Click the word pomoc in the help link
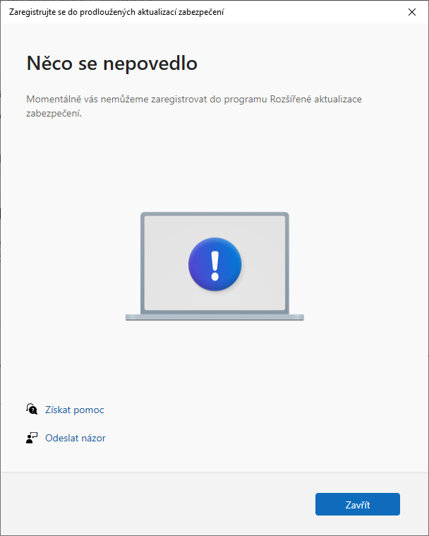Image resolution: width=429 pixels, height=536 pixels. pyautogui.click(x=89, y=410)
